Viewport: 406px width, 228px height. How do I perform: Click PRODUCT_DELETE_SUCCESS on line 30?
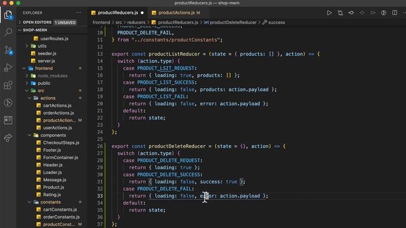pos(169,175)
